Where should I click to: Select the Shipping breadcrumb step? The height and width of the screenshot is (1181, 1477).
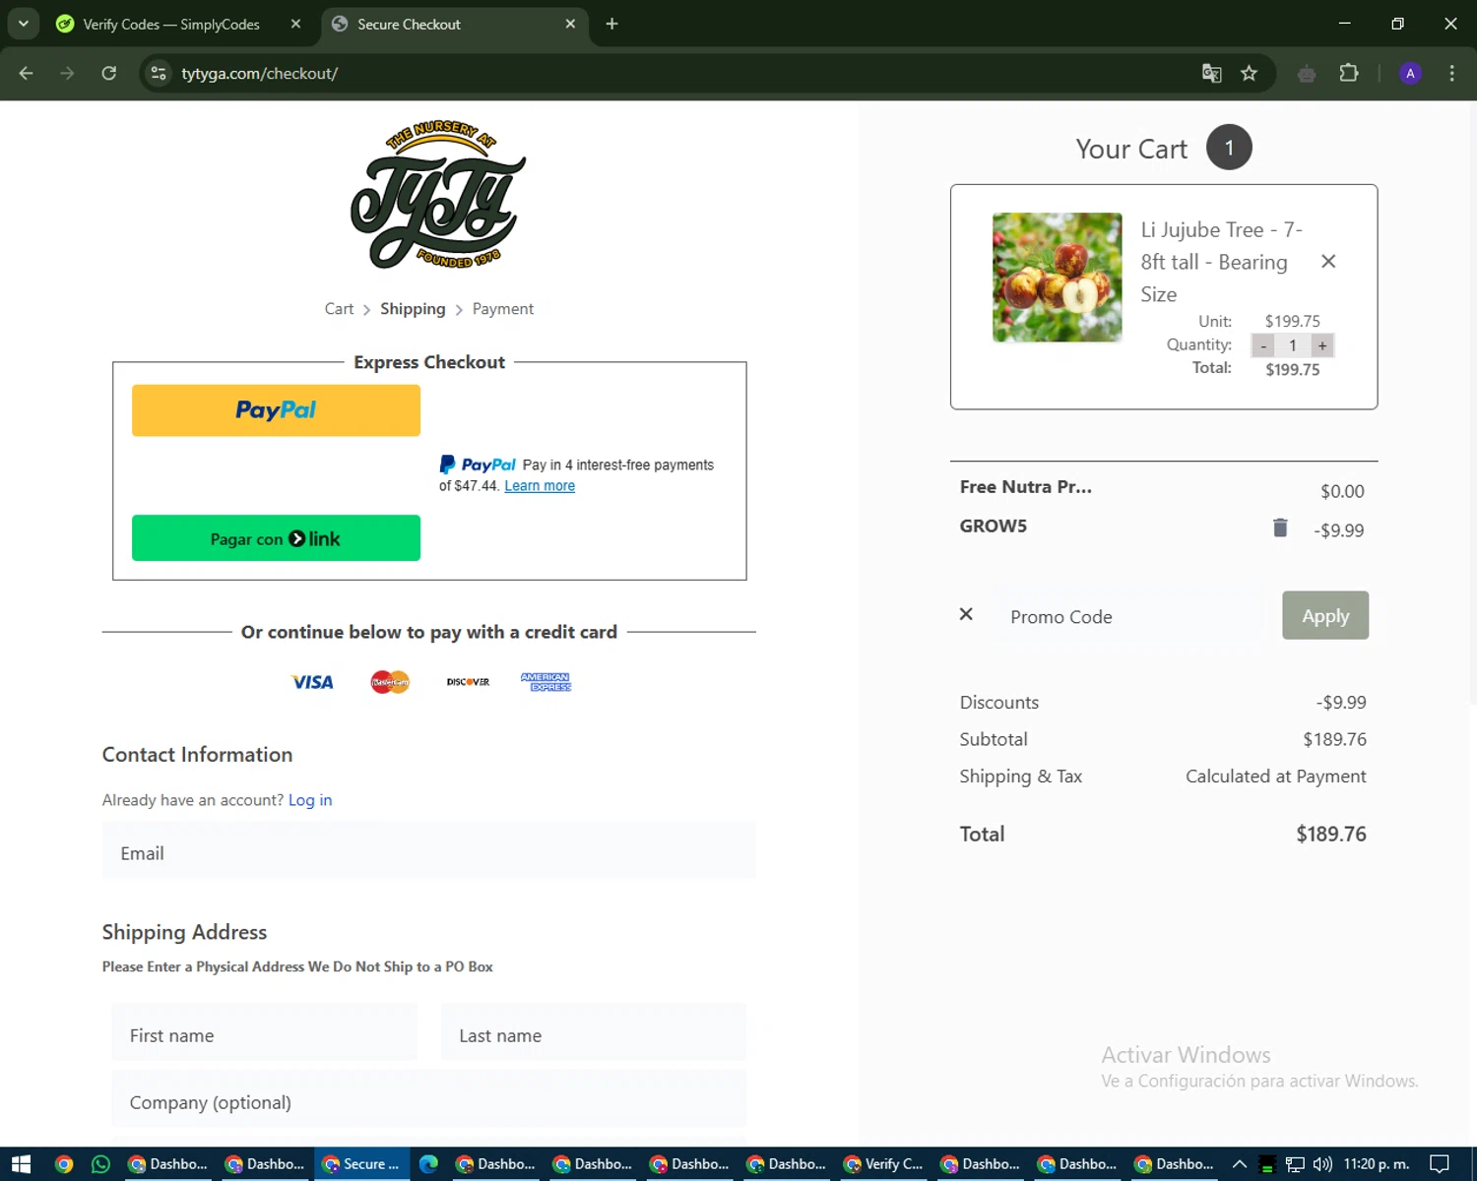(413, 309)
